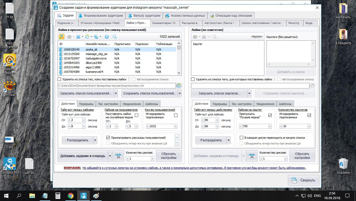Click the gray X icon in hashtag toolbar
The width and height of the screenshot is (356, 201).
(204, 37)
